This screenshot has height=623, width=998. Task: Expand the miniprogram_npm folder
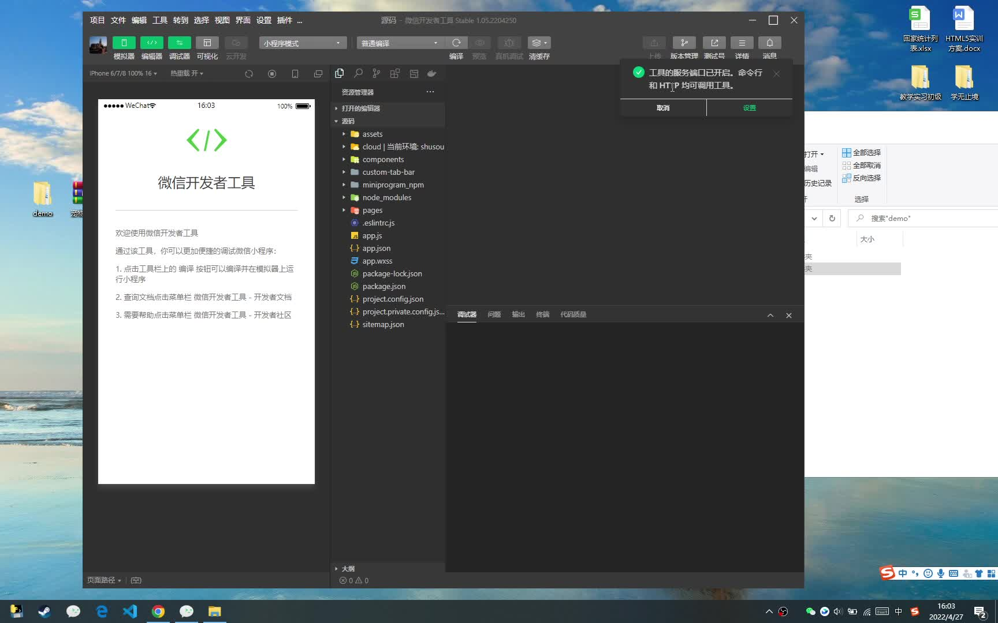pyautogui.click(x=388, y=185)
